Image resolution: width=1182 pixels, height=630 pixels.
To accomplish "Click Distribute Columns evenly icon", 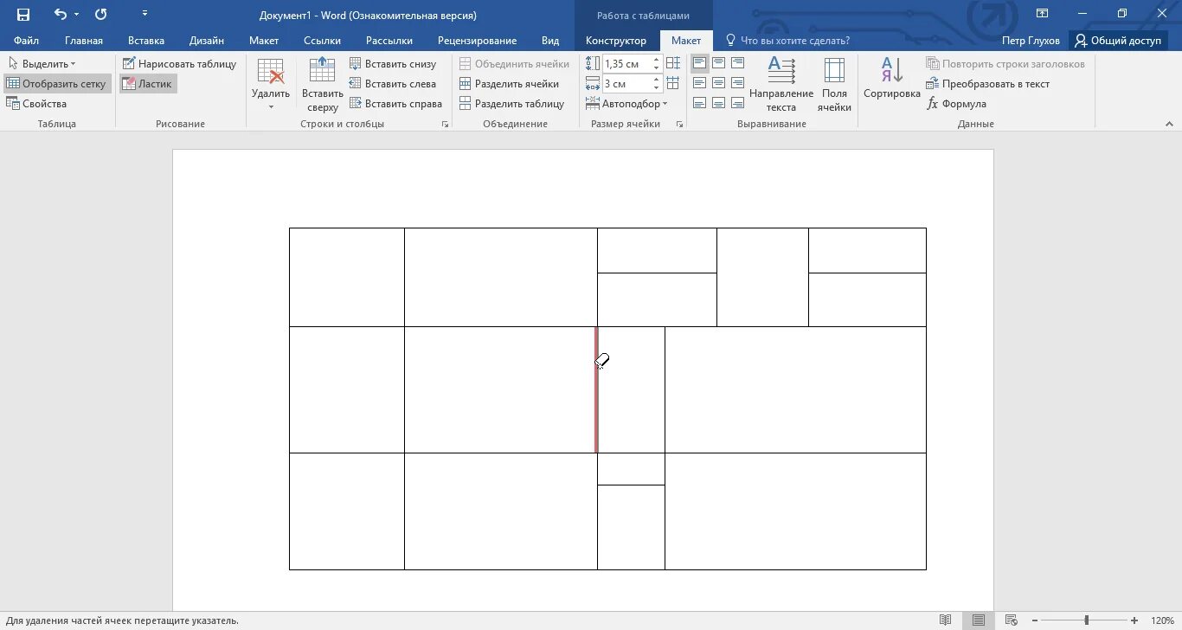I will coord(673,84).
